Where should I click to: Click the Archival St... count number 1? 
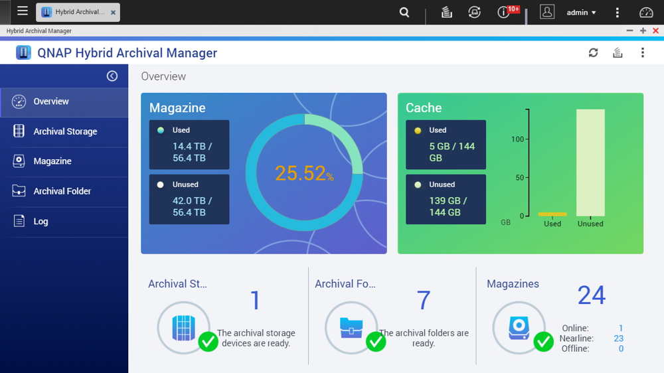(255, 300)
